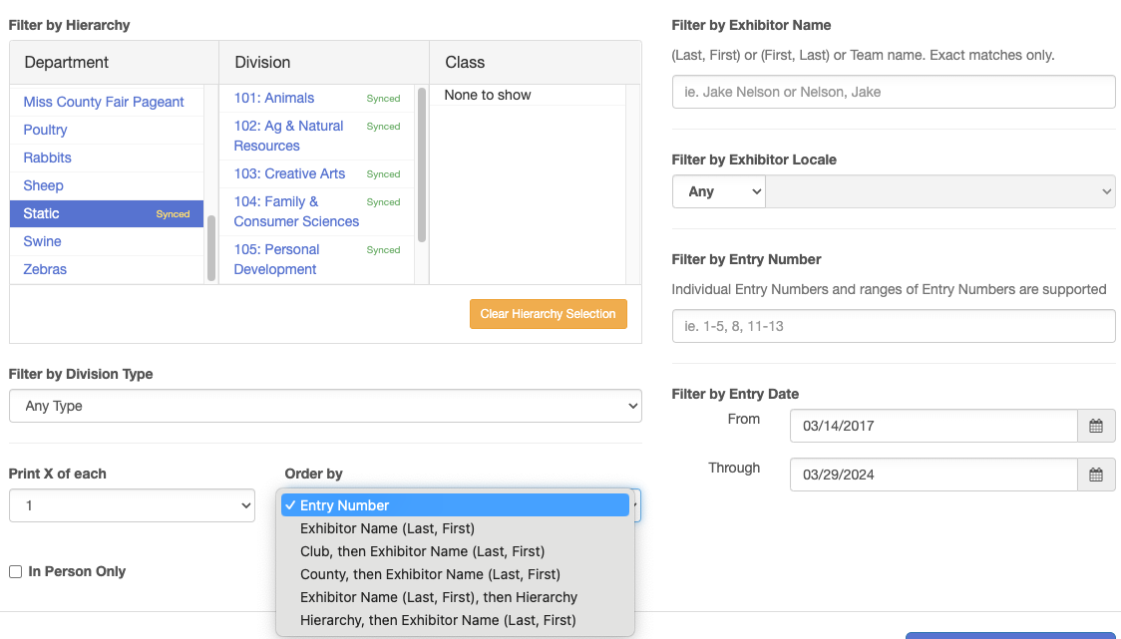The width and height of the screenshot is (1121, 639).
Task: Open the Exhibitor Locale Any dropdown
Action: coord(718,191)
